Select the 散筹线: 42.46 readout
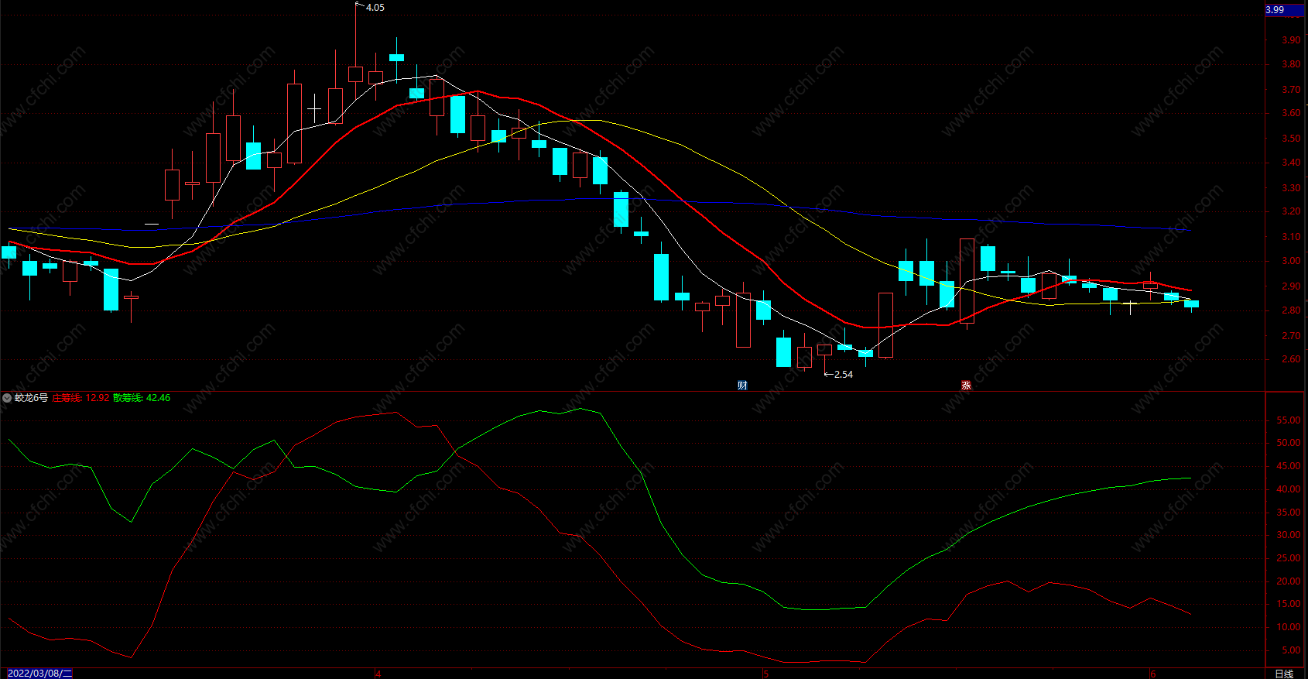This screenshot has width=1308, height=679. [142, 398]
